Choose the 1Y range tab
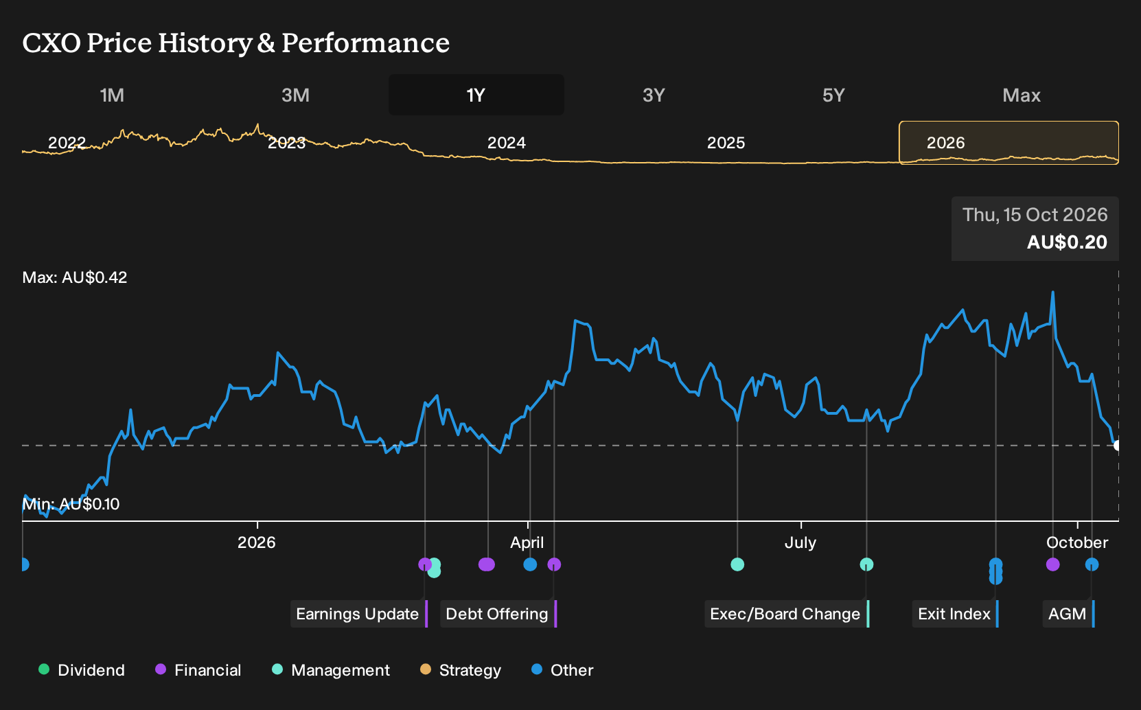The height and width of the screenshot is (710, 1141). [x=476, y=95]
